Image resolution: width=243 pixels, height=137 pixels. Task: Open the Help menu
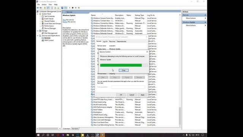coord(56,5)
